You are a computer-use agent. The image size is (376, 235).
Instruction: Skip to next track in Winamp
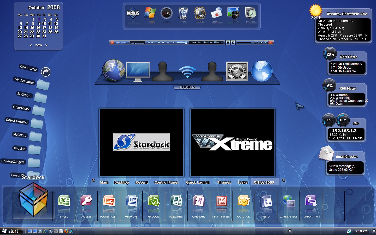162,42
